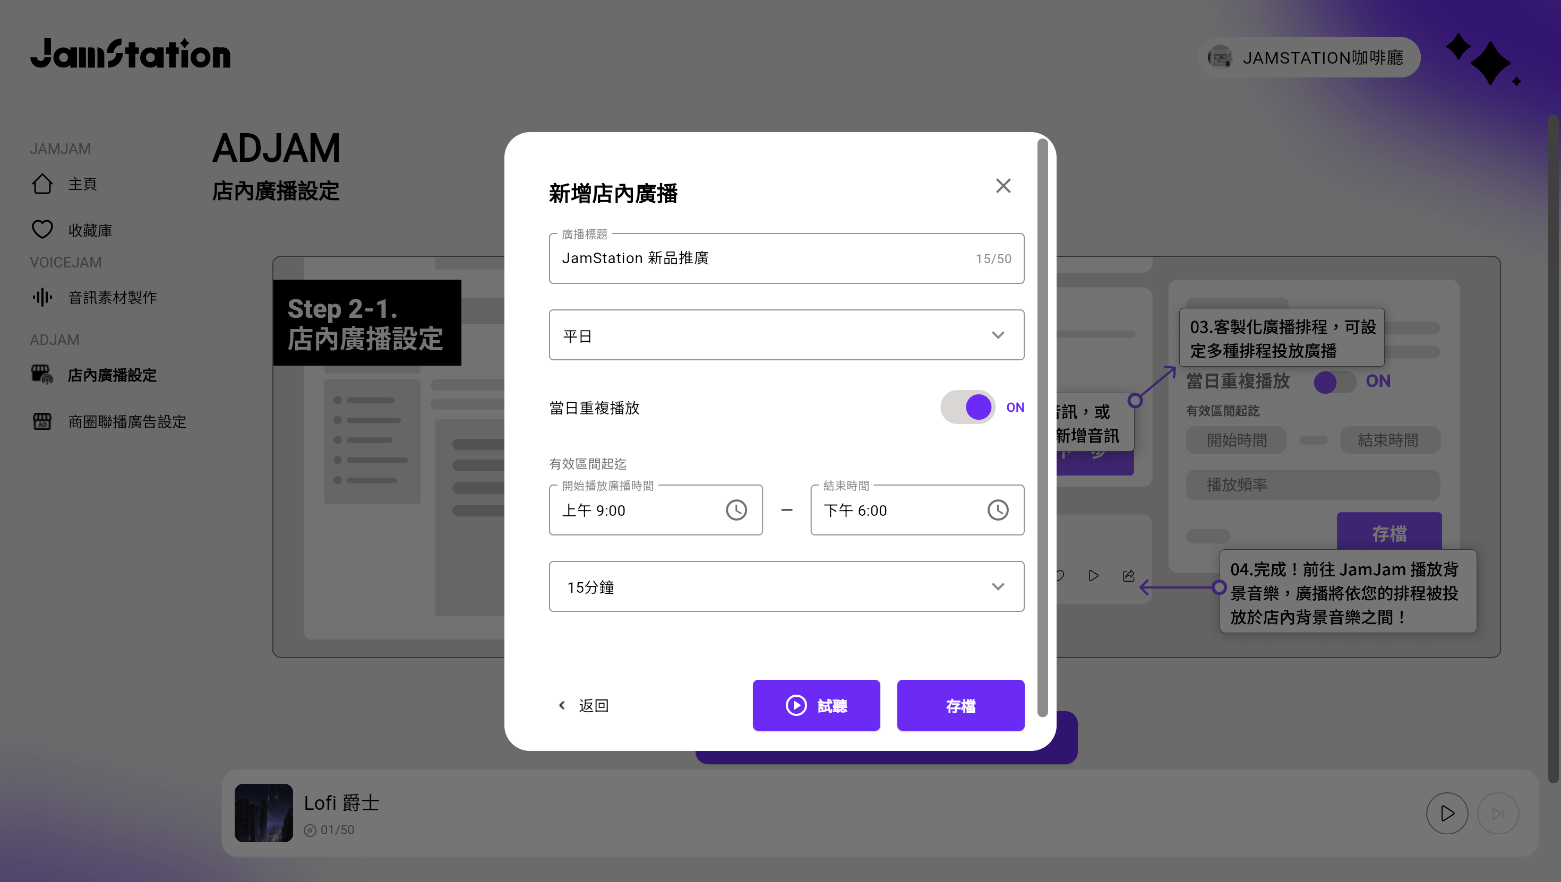This screenshot has width=1561, height=882.
Task: Click the 01/50 track counter
Action: coord(337,830)
